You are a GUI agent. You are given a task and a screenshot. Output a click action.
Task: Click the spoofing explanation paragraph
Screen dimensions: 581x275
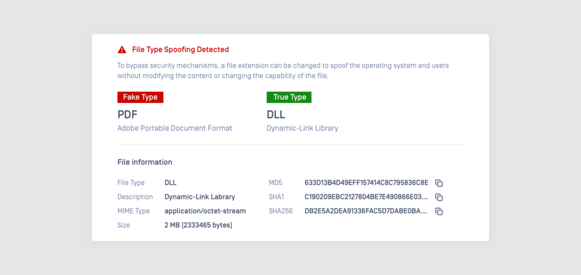283,71
